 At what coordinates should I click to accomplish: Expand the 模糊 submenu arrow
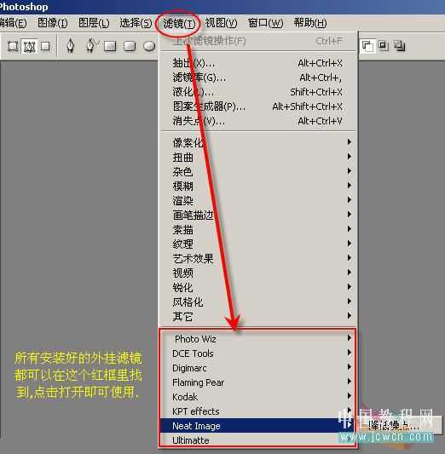pos(350,186)
